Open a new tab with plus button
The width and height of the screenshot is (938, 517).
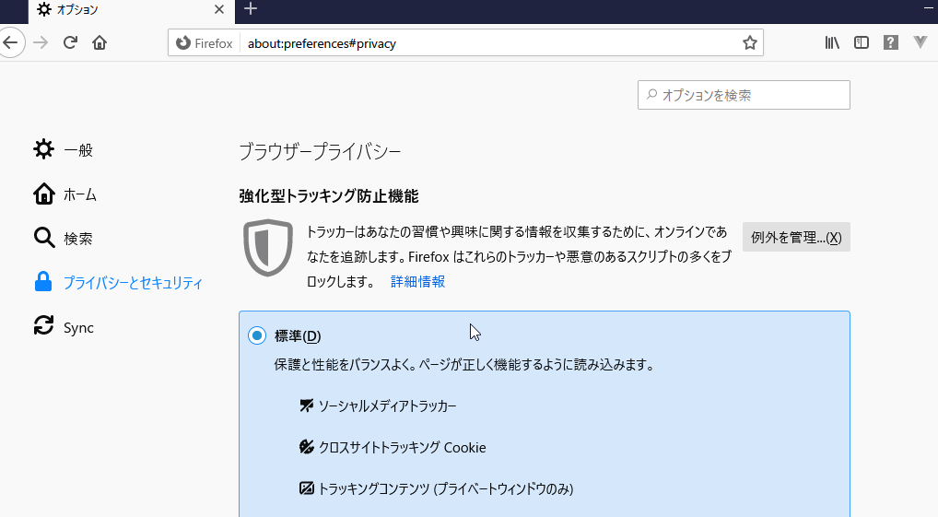point(251,9)
